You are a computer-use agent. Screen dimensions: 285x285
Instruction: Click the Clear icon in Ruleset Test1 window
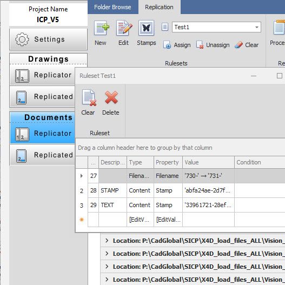coord(89,98)
